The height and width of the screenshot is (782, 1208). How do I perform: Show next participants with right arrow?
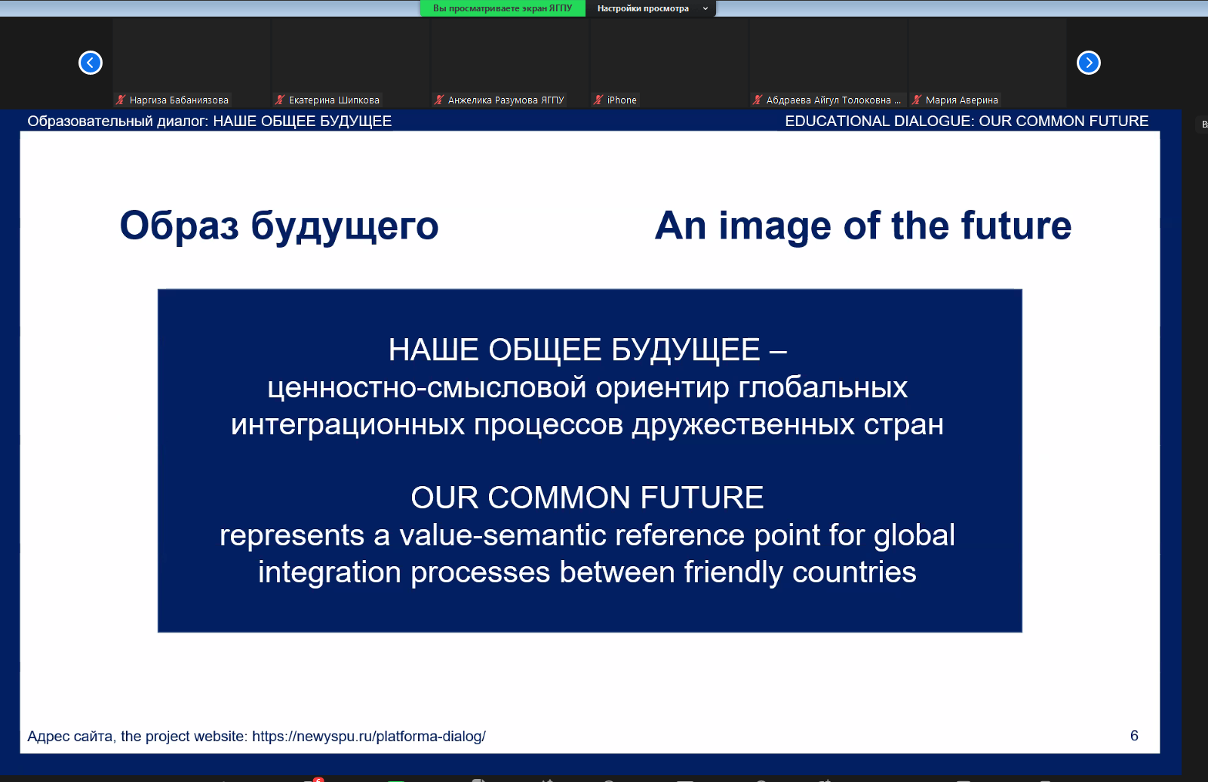[x=1088, y=63]
